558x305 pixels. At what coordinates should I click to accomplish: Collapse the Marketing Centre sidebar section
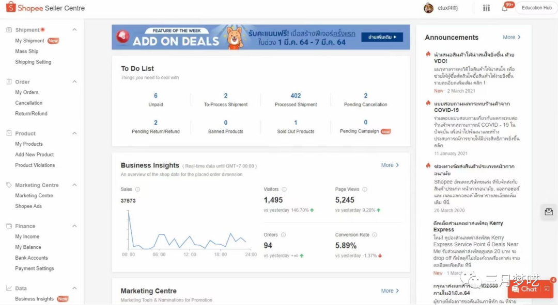coord(73,184)
